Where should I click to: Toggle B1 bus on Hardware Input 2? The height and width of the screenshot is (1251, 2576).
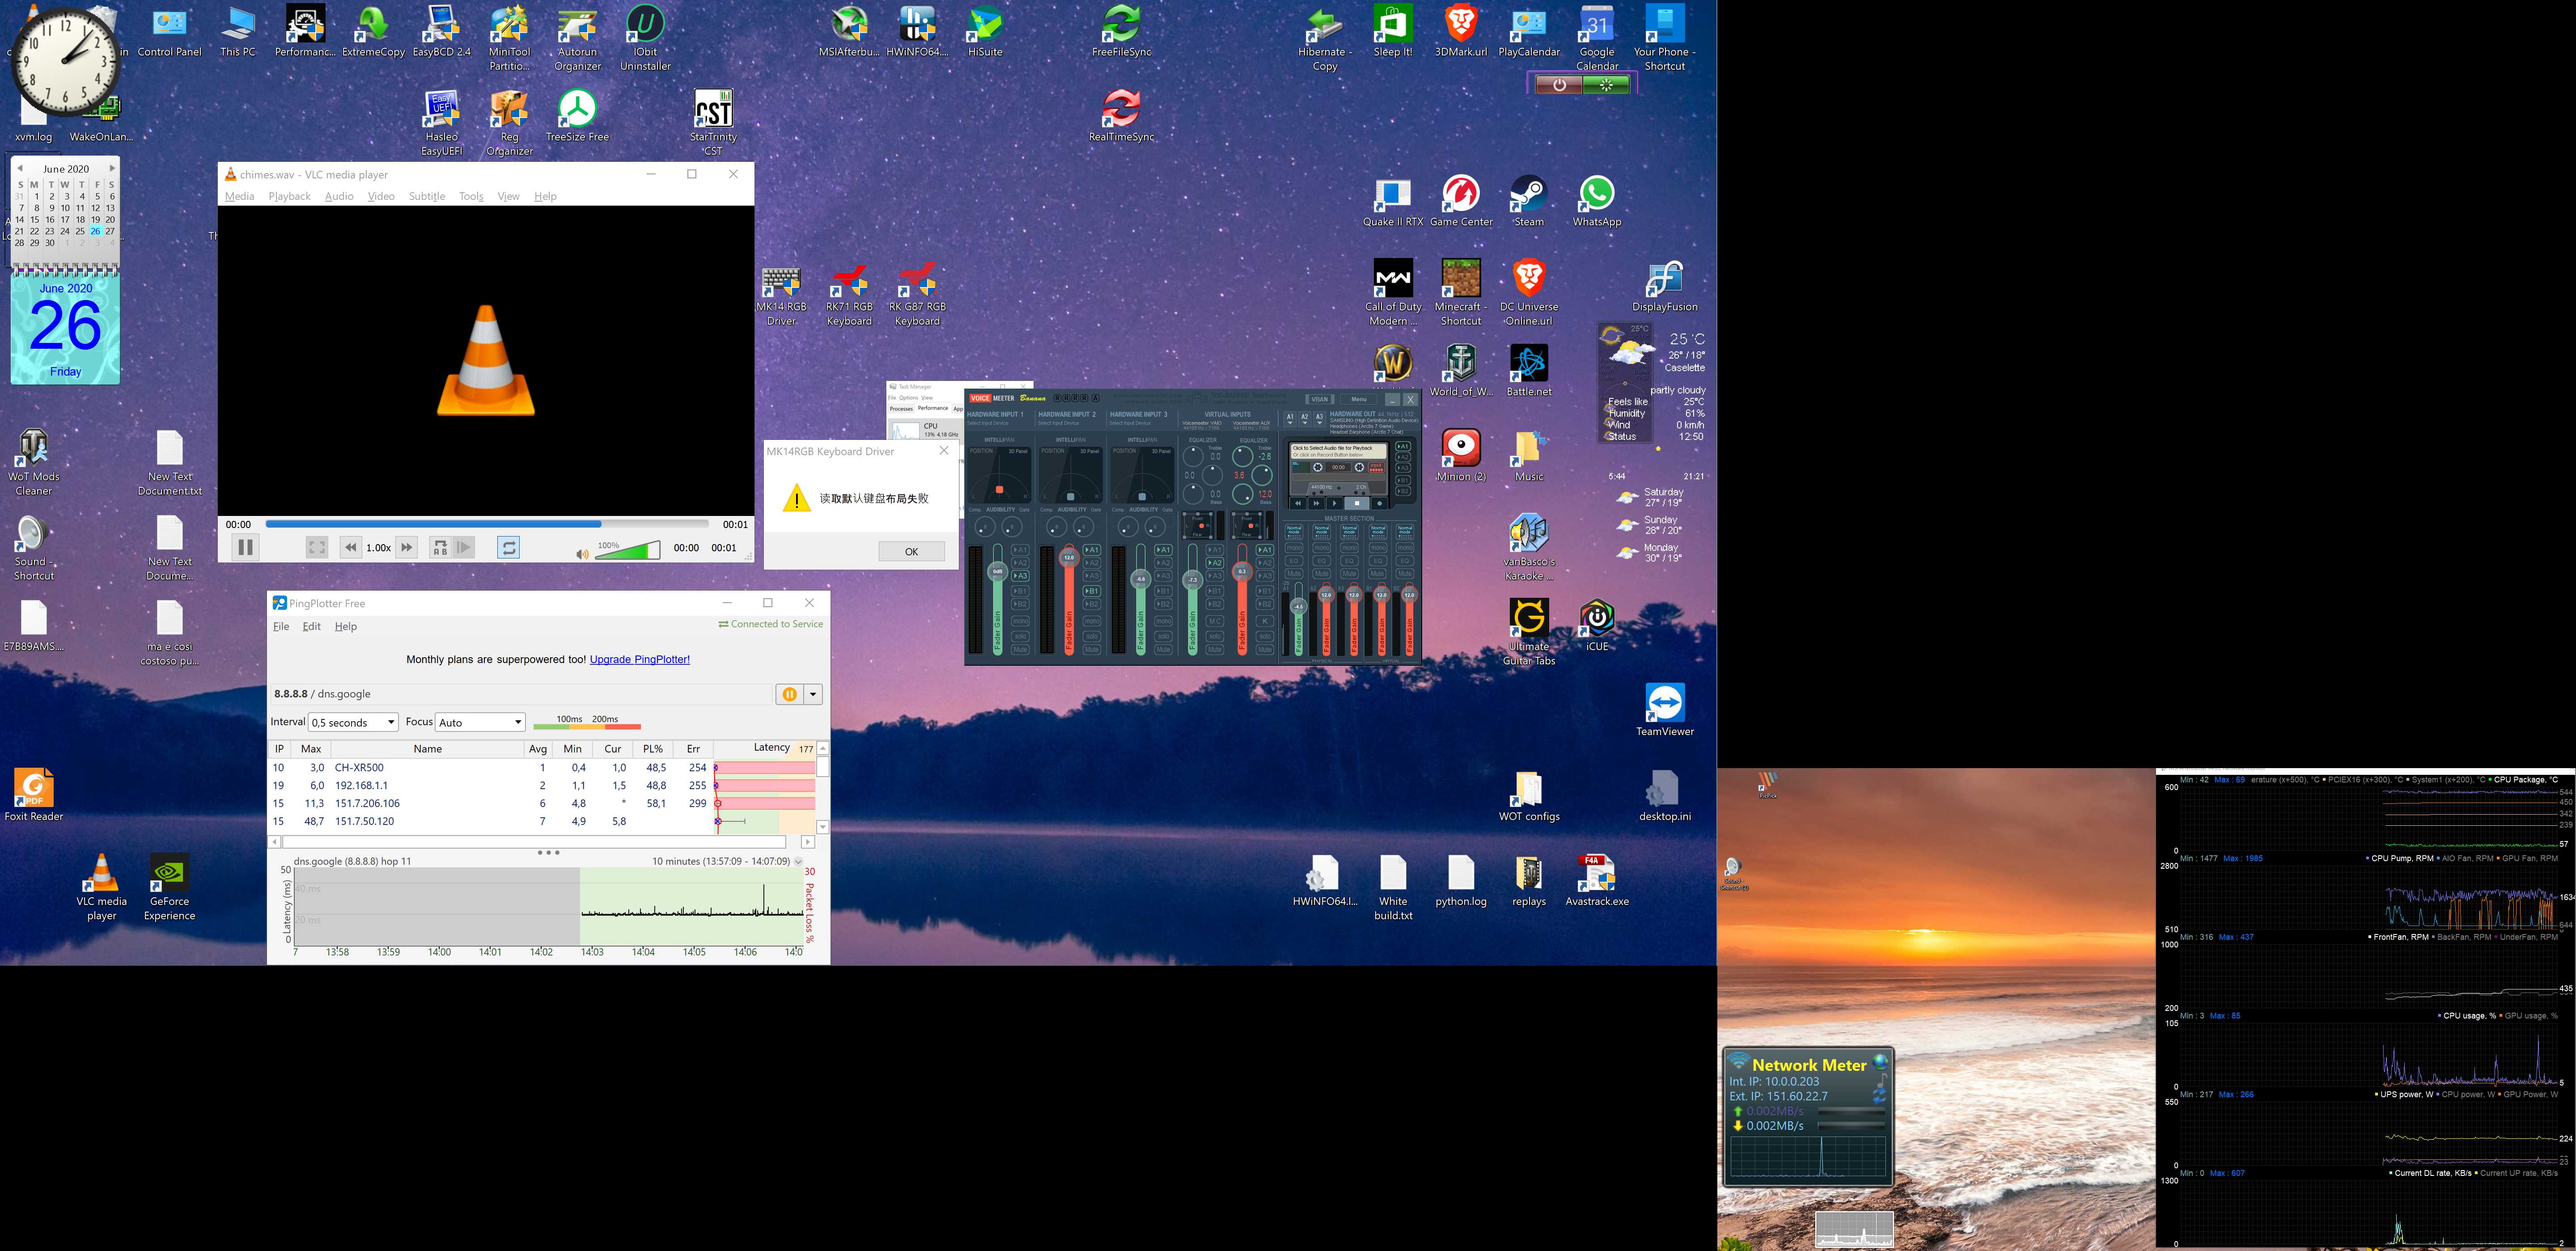tap(1092, 591)
